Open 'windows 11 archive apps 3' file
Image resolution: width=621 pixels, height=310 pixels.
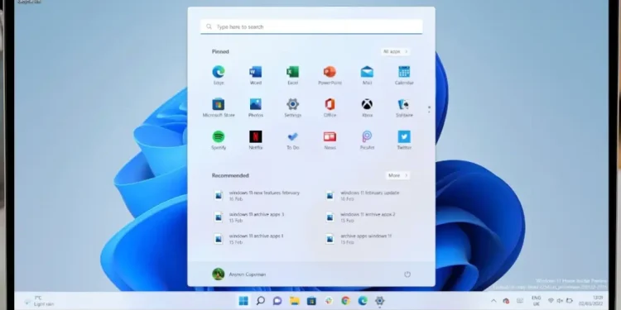coord(249,217)
